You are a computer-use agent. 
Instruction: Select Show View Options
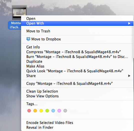pyautogui.click(x=77, y=96)
